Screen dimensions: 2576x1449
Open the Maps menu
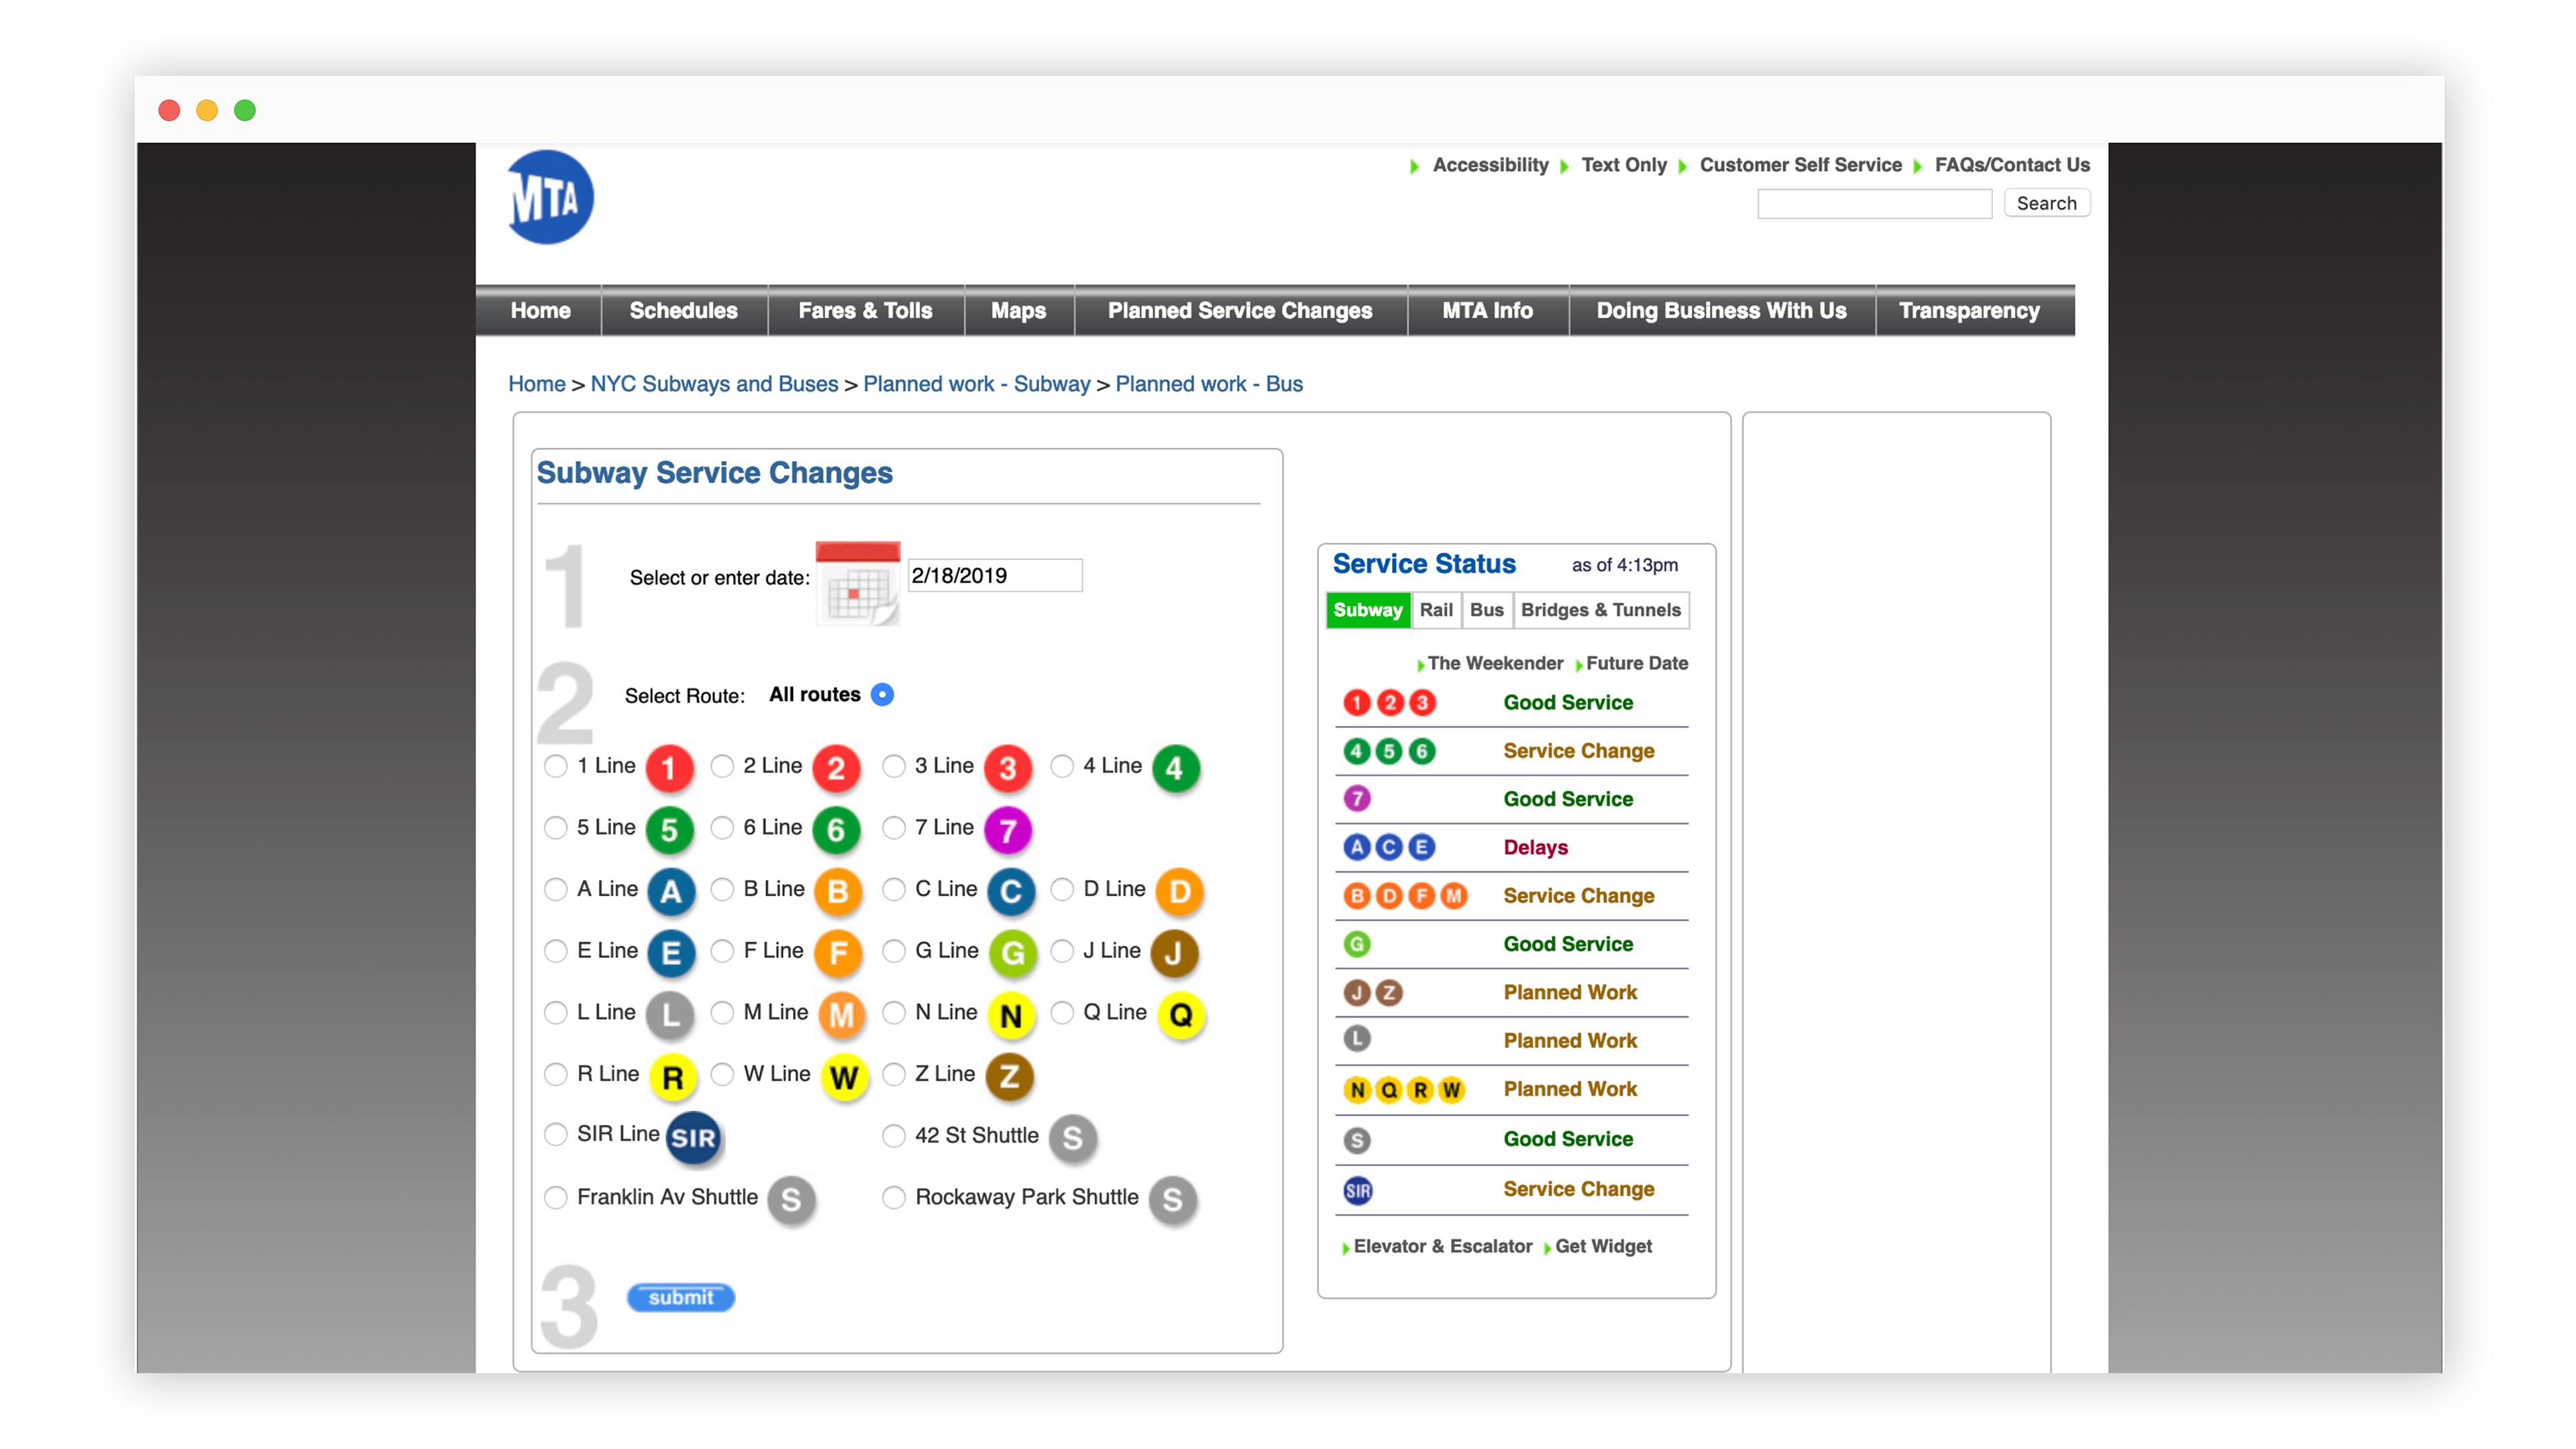click(1018, 311)
